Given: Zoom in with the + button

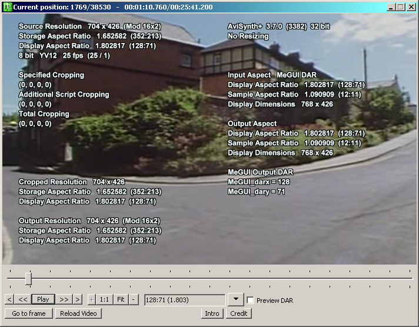Looking at the screenshot, I should click(x=92, y=299).
